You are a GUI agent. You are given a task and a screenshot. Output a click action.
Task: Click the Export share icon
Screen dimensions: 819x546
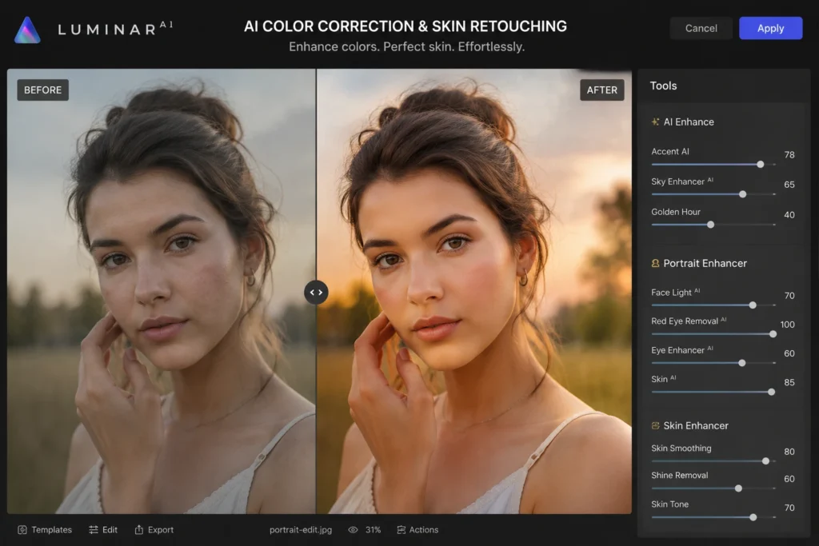pos(139,530)
